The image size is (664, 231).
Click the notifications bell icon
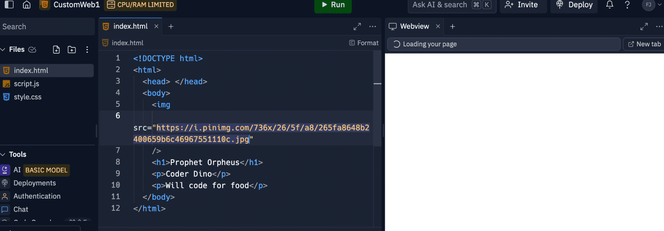tap(610, 5)
